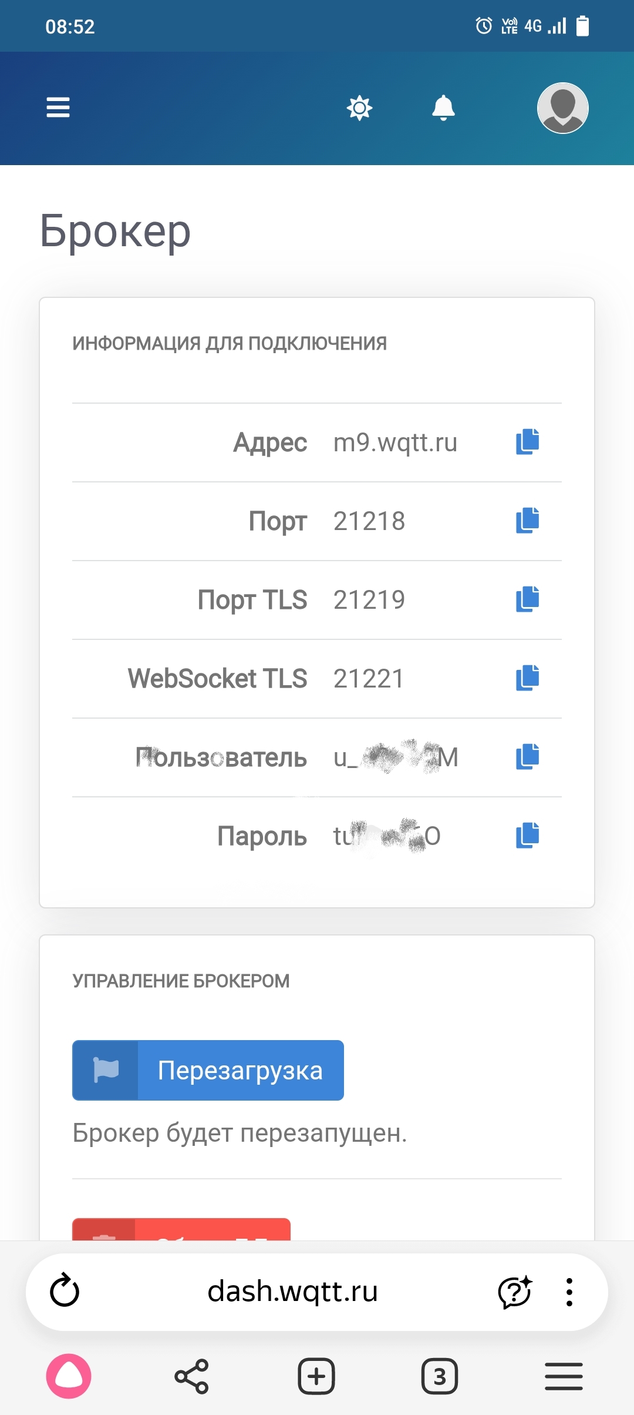Open the AI assistant chat icon
The image size is (634, 1415).
pyautogui.click(x=515, y=1292)
